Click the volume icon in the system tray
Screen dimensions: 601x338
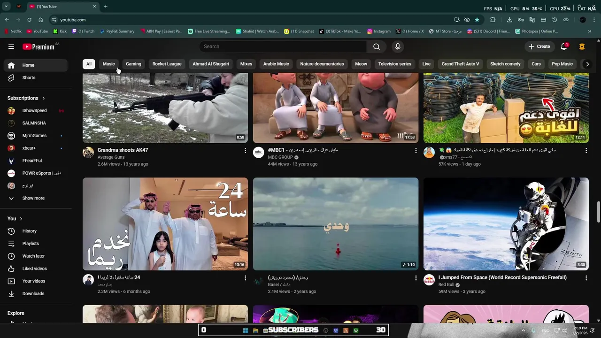pyautogui.click(x=564, y=330)
